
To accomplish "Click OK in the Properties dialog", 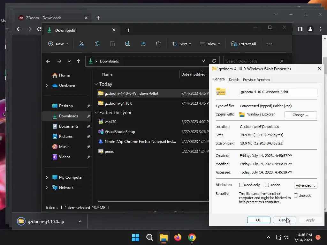I will [x=259, y=220].
